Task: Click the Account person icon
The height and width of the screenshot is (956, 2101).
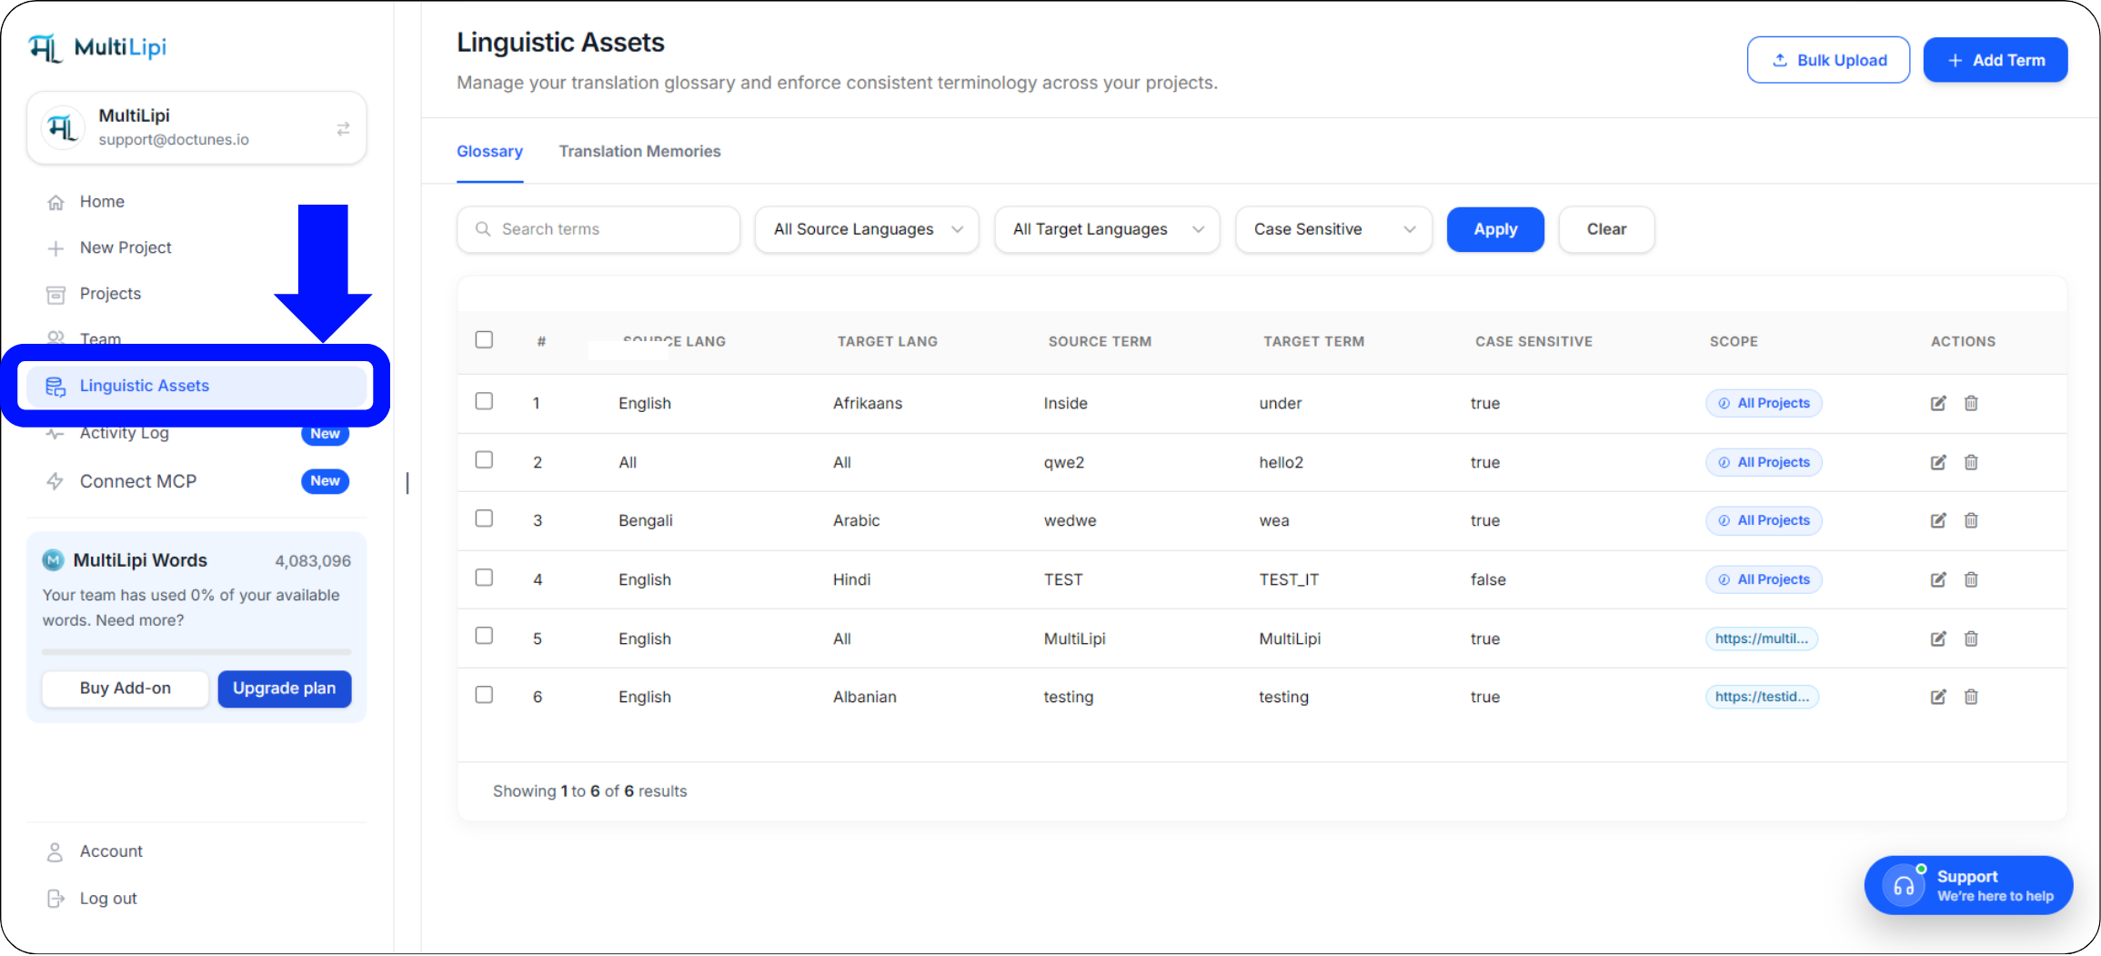Action: pos(55,851)
